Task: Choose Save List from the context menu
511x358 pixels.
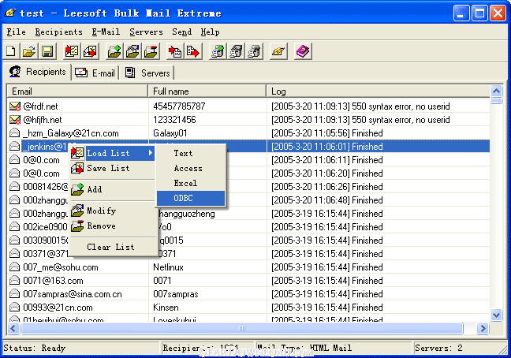Action: 112,168
